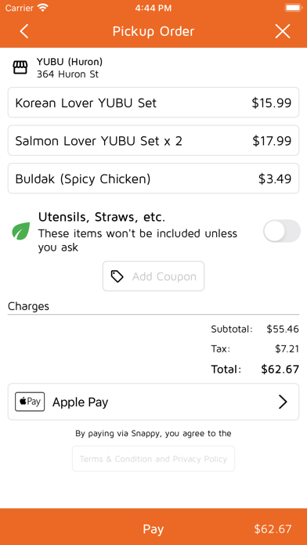
Task: Tap the battery icon in status bar
Action: coord(292,8)
